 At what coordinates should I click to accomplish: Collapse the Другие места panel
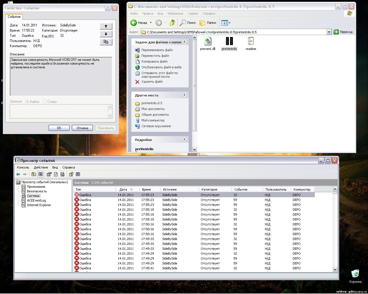tap(185, 95)
